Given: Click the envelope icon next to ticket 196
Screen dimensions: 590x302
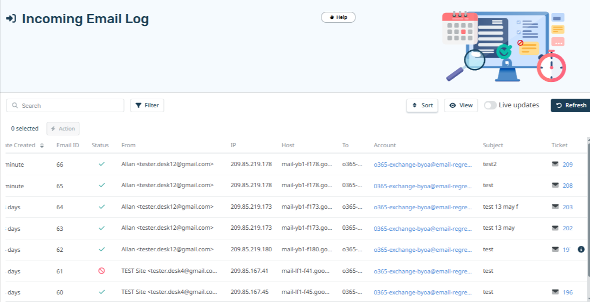Looking at the screenshot, I should point(555,292).
